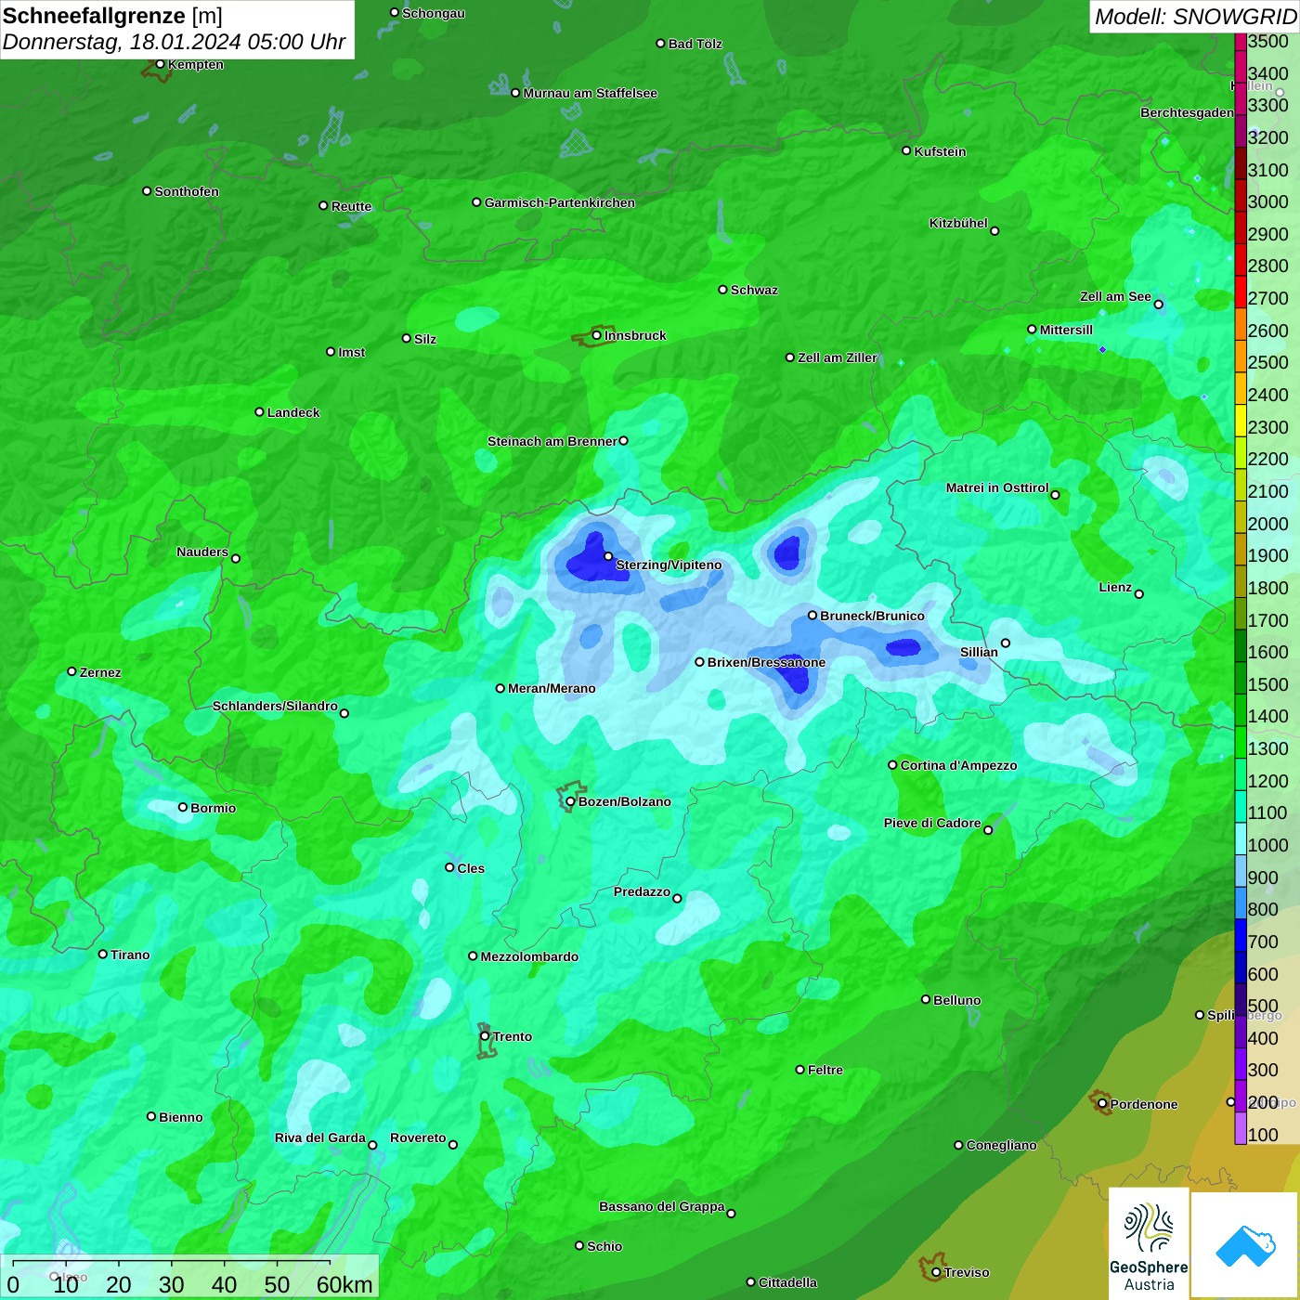The height and width of the screenshot is (1300, 1300).
Task: Select the "Cortina d'Ampezzo" label
Action: pyautogui.click(x=958, y=765)
